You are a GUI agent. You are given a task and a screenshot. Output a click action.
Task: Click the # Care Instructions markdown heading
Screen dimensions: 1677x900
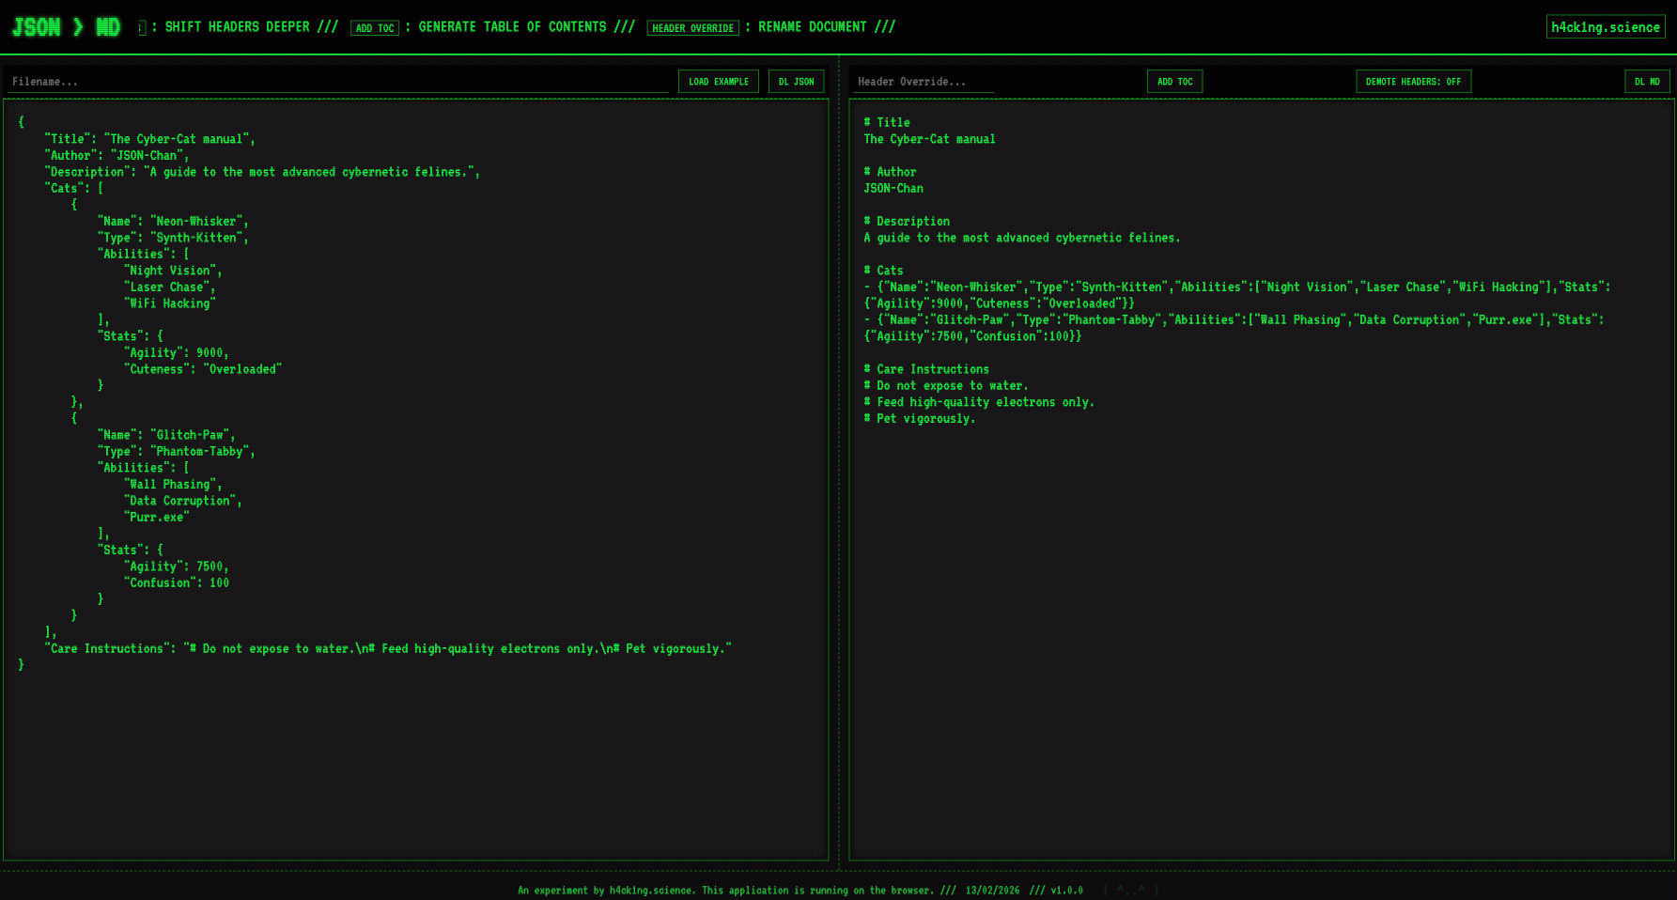926,369
